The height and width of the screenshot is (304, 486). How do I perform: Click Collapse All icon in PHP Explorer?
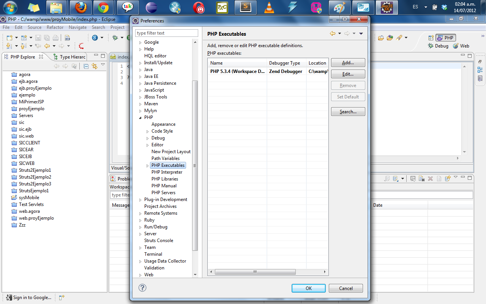coord(86,66)
